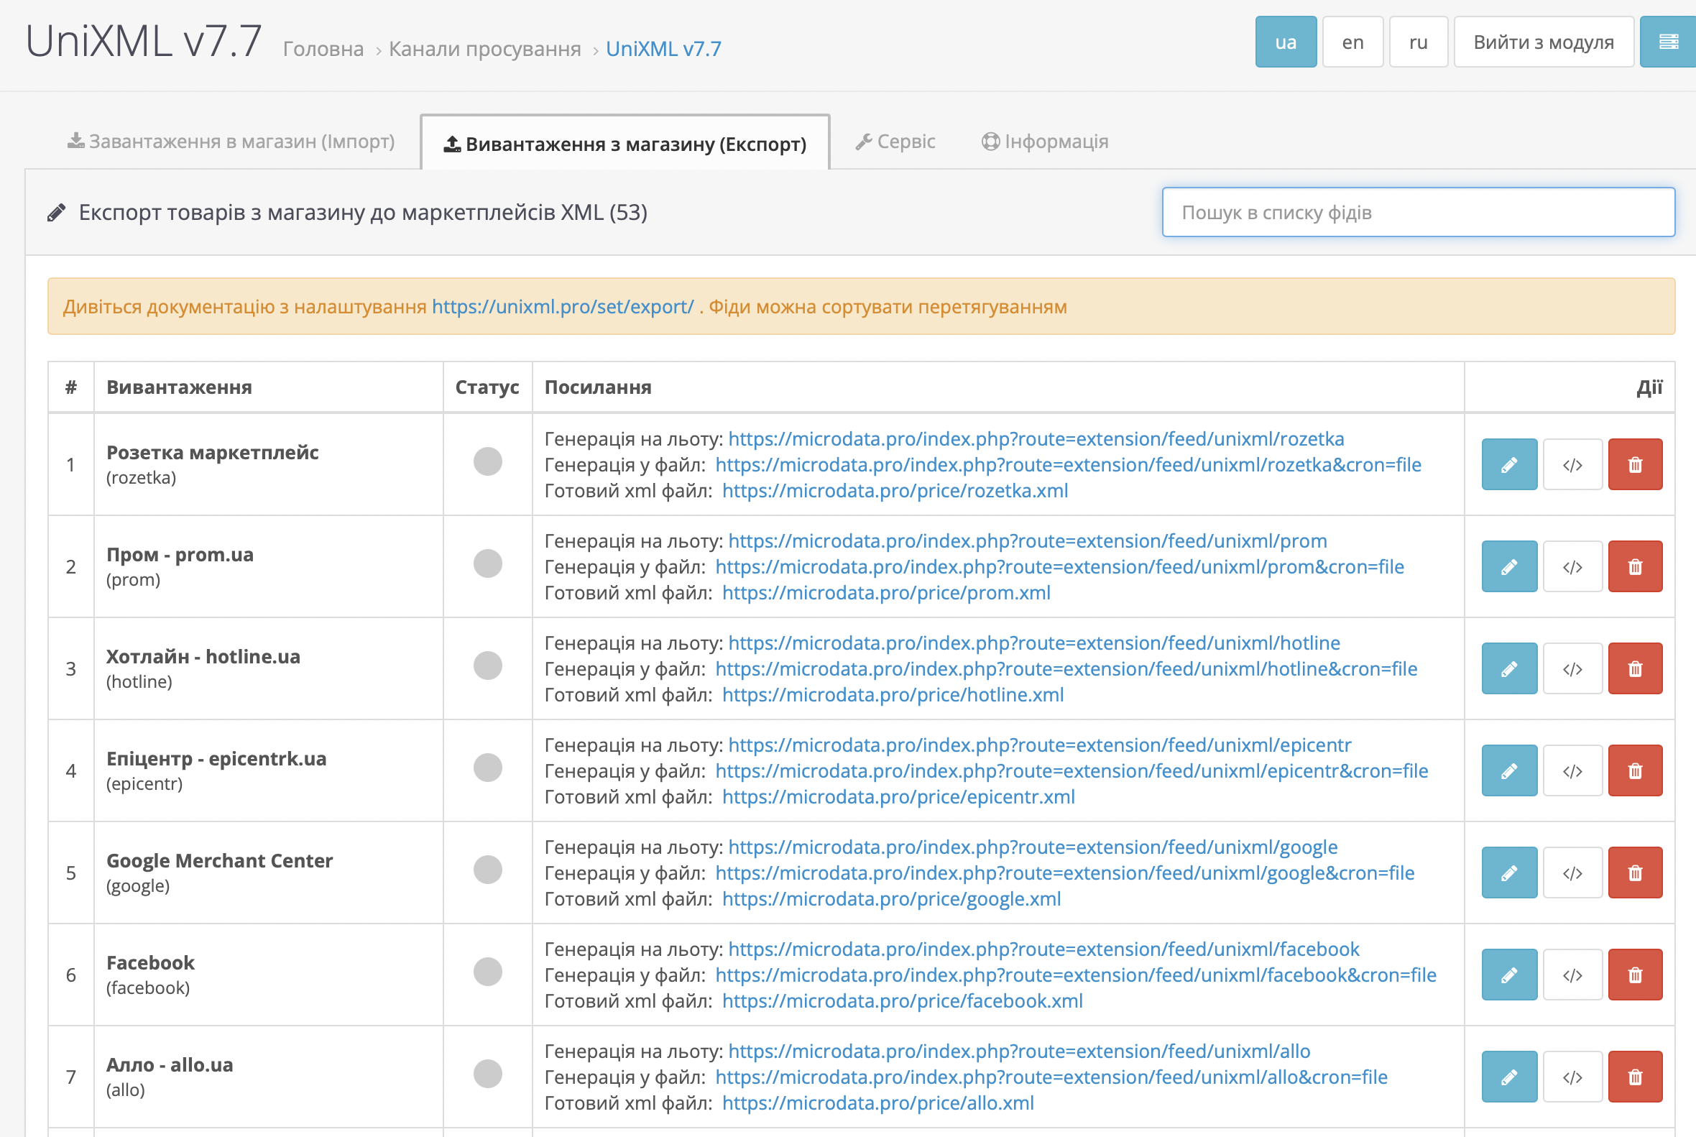Open code view for prom feed

(x=1572, y=566)
